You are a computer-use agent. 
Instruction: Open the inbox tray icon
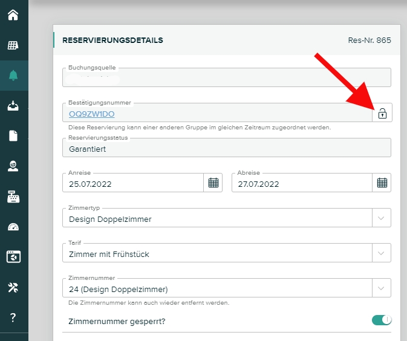[13, 106]
